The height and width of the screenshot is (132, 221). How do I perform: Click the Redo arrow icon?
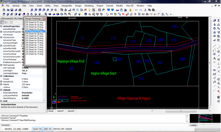coord(140,10)
